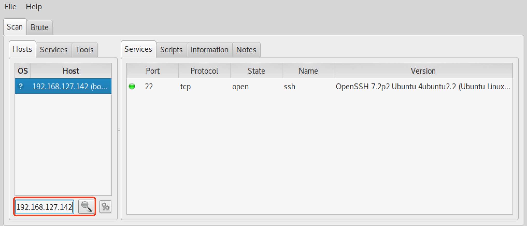
Task: Sort by the Port column header
Action: 153,71
